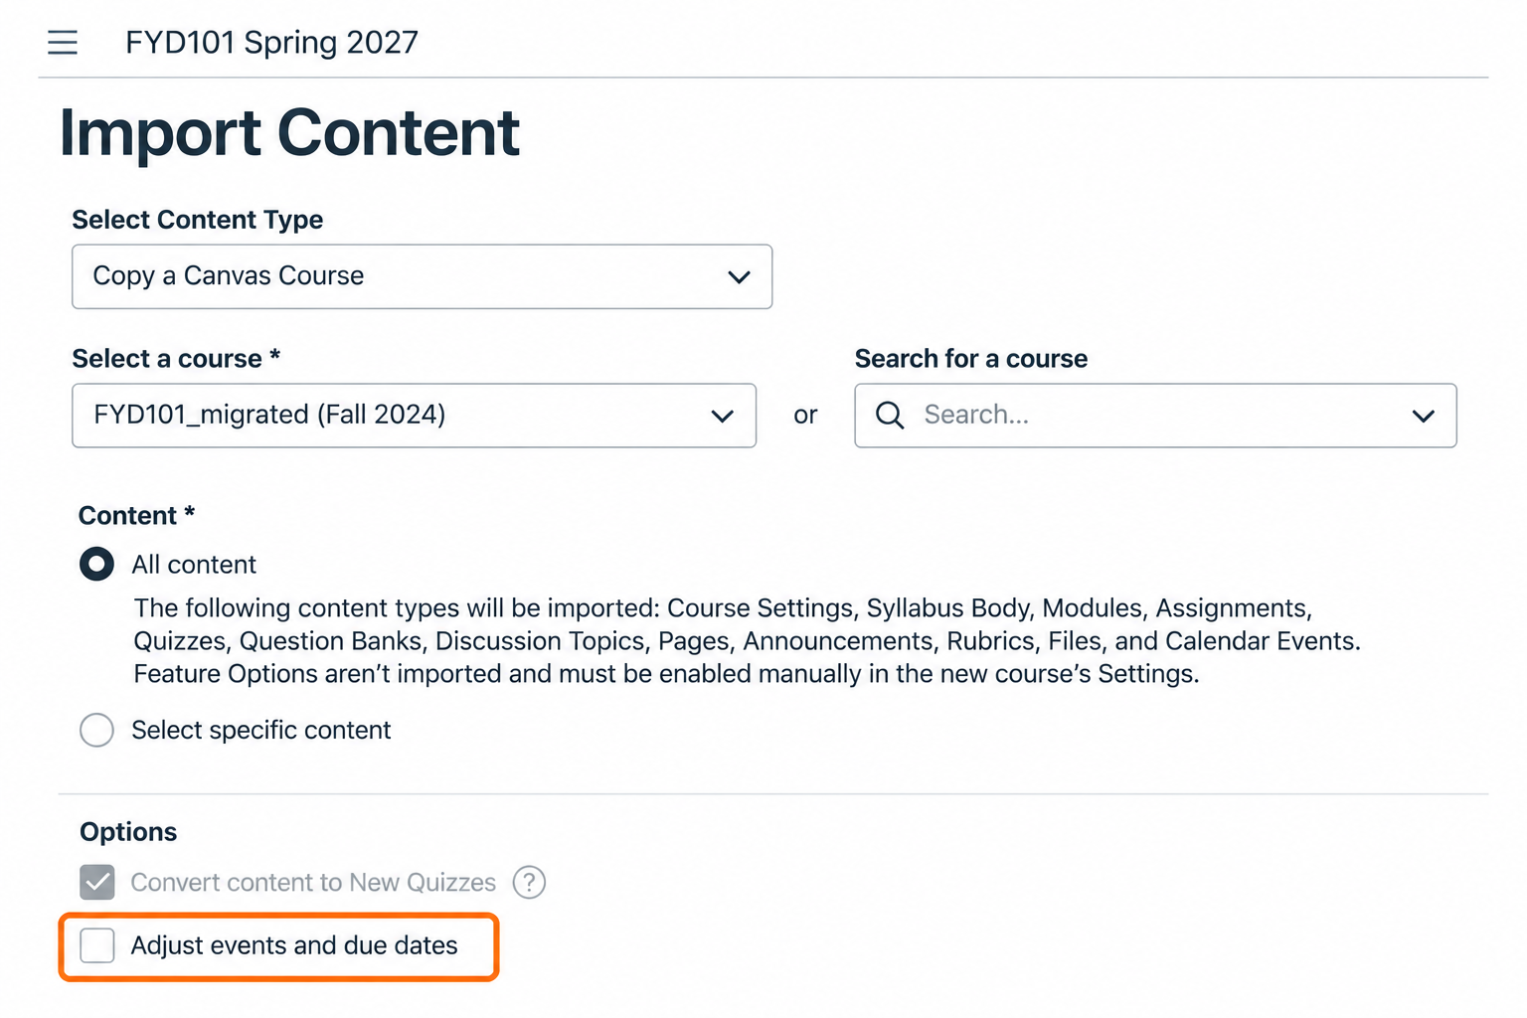Click the help icon beside New Quizzes

point(529,882)
